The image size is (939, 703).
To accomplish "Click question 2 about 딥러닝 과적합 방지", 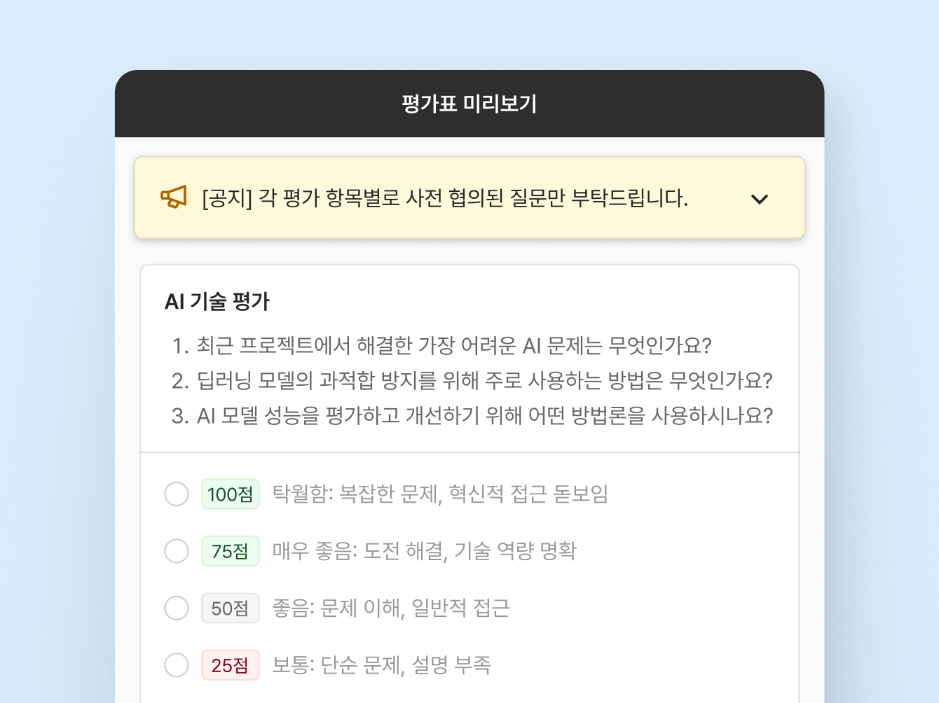I will tap(472, 380).
